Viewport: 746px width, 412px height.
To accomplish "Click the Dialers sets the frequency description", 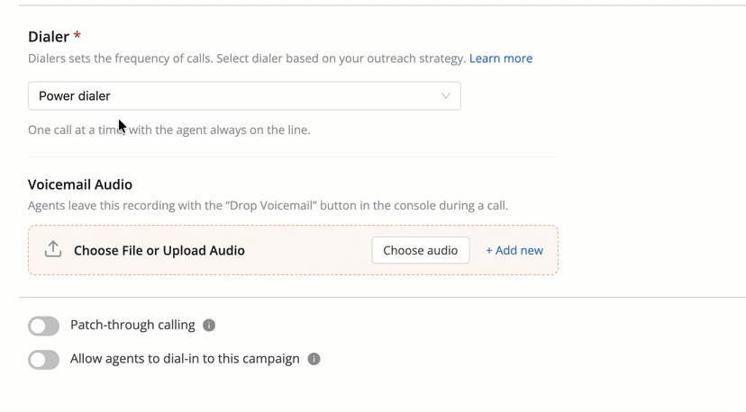I will coord(247,58).
